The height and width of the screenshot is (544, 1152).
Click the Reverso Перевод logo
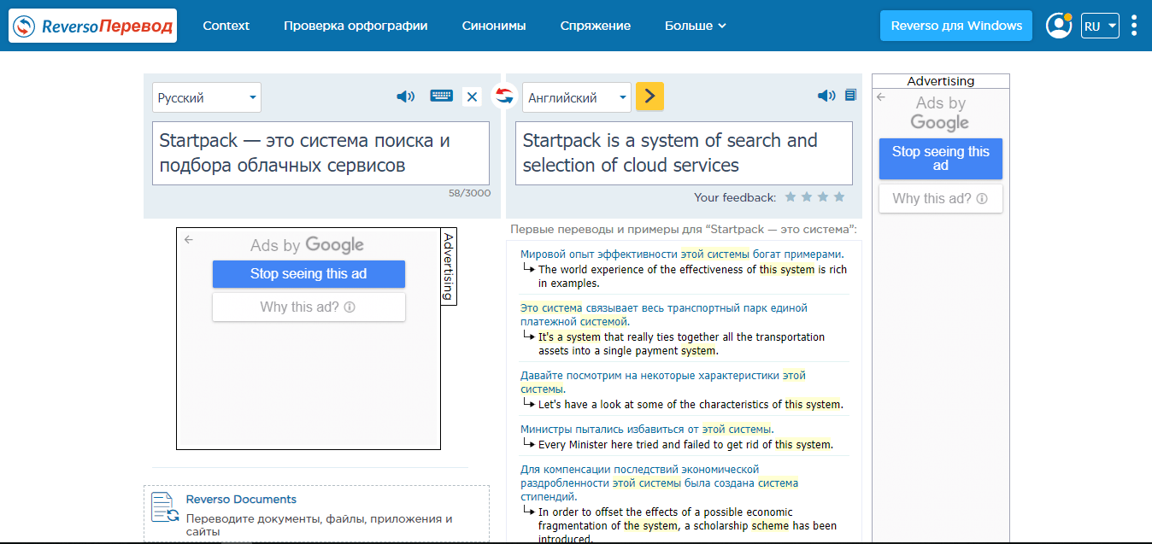tap(93, 26)
